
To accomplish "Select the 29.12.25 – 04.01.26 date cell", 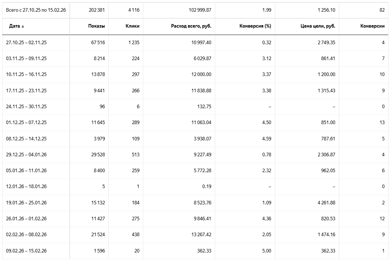I will tap(27, 155).
